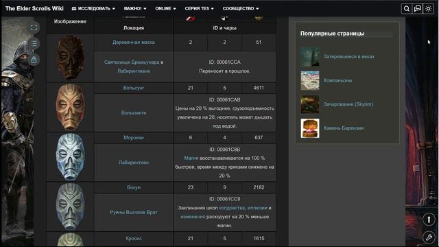
Task: Click the Изображение column header
Action: tap(70, 21)
